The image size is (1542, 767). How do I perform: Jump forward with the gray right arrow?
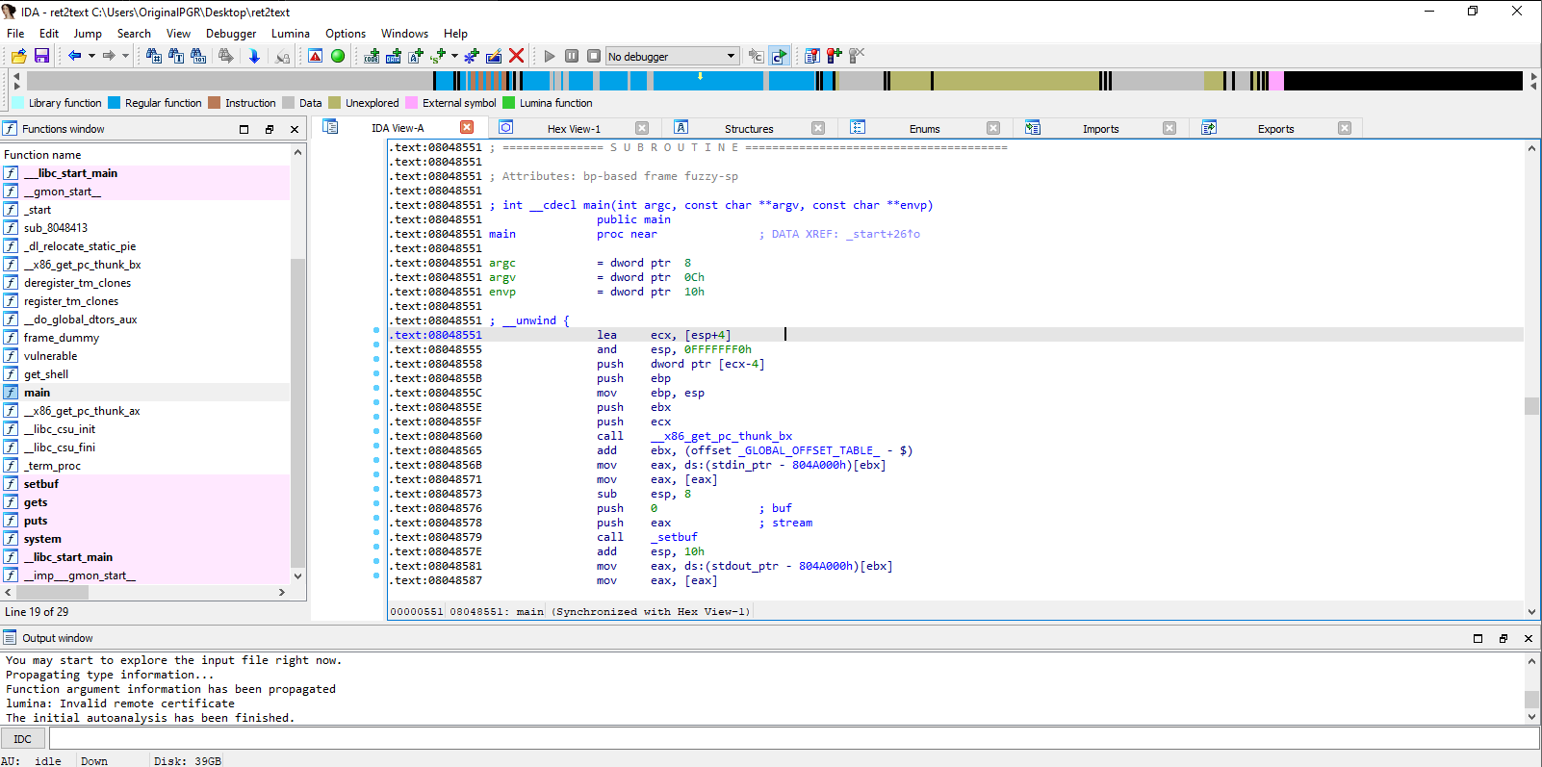[x=109, y=56]
